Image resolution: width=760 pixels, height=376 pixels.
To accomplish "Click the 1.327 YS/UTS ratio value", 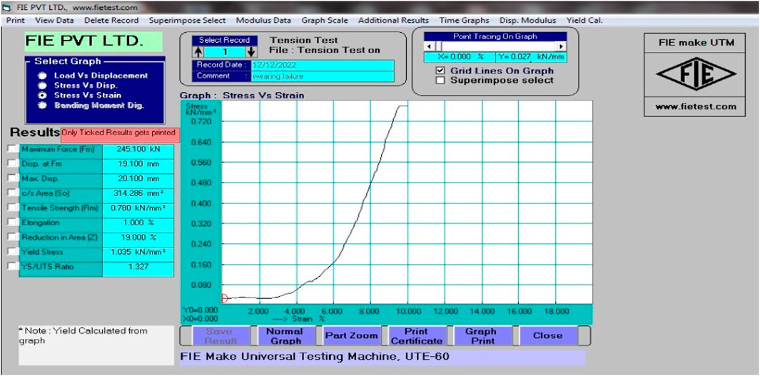I will tap(138, 267).
